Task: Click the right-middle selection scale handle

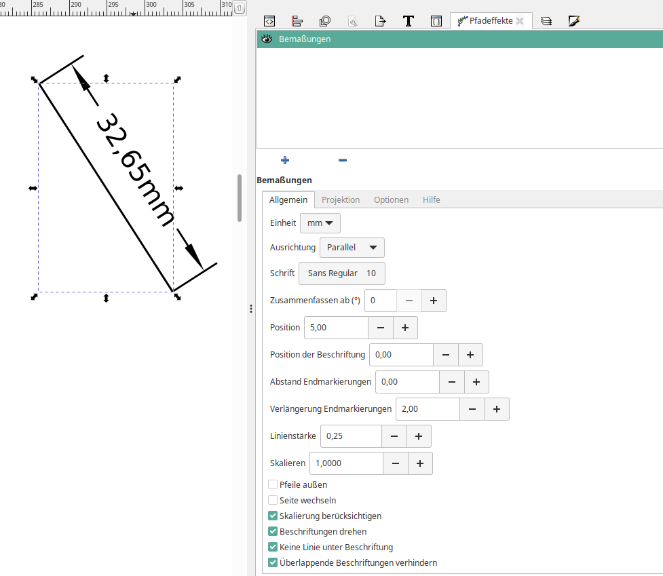Action: (179, 189)
